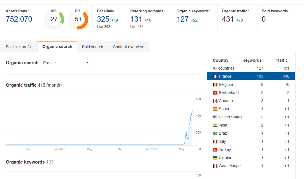This screenshot has width=304, height=179.
Task: Click the UR info icon
Action: coord(57,10)
